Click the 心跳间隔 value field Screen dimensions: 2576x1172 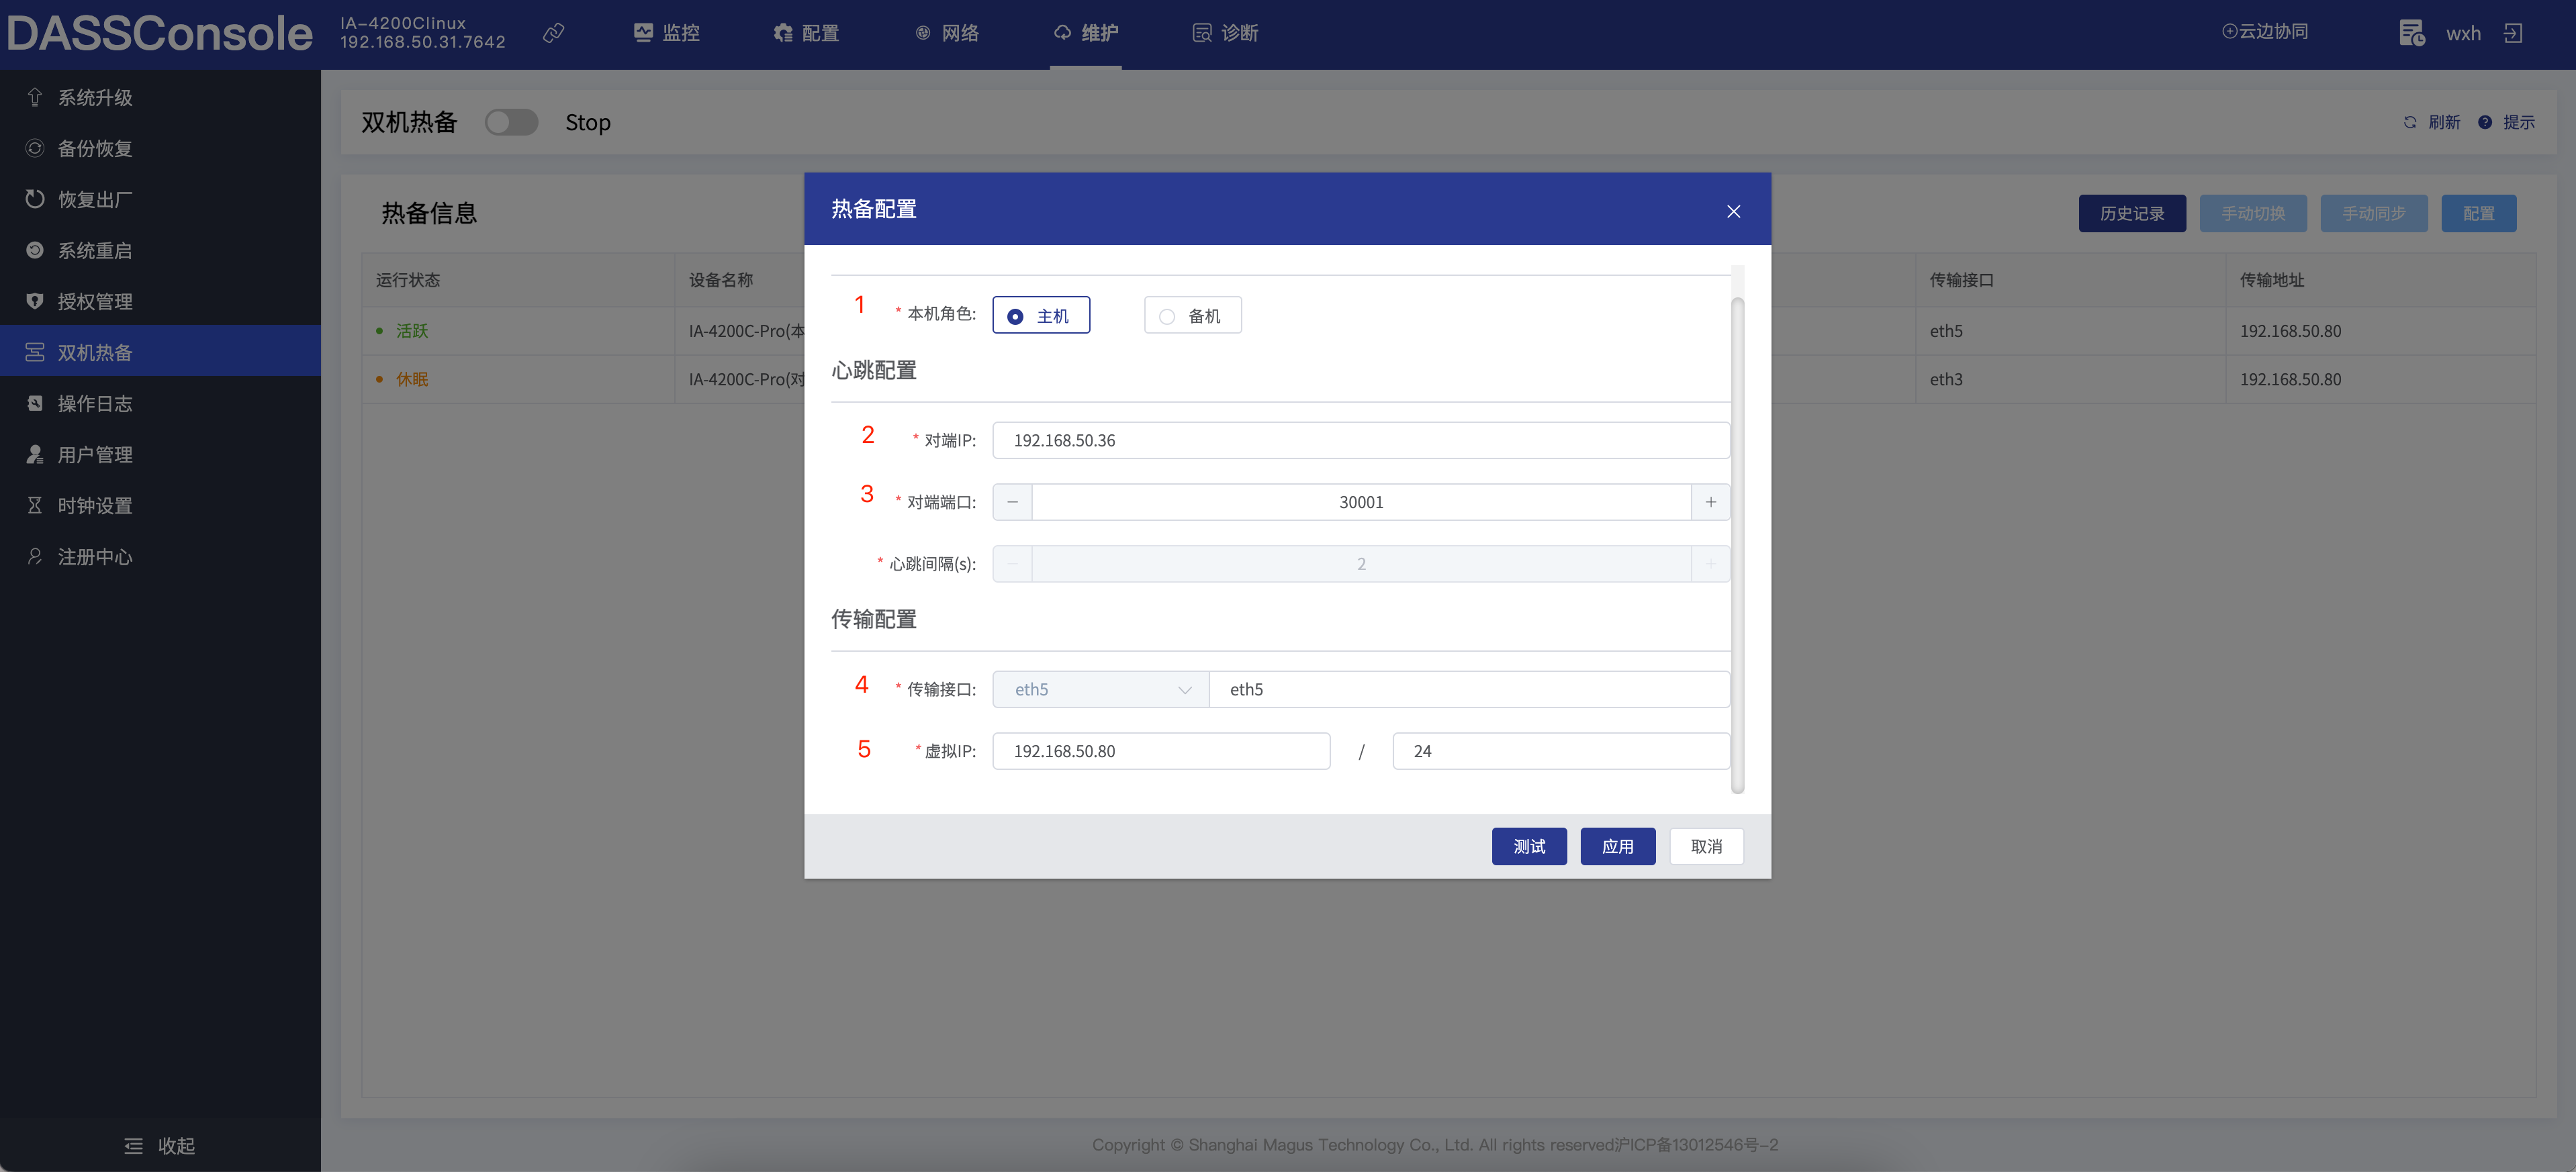point(1361,564)
